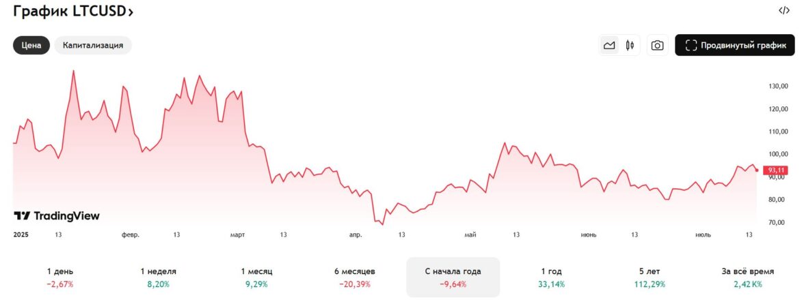Screen dimensions: 804x304
Task: Take a chart snapshot with camera icon
Action: (657, 46)
